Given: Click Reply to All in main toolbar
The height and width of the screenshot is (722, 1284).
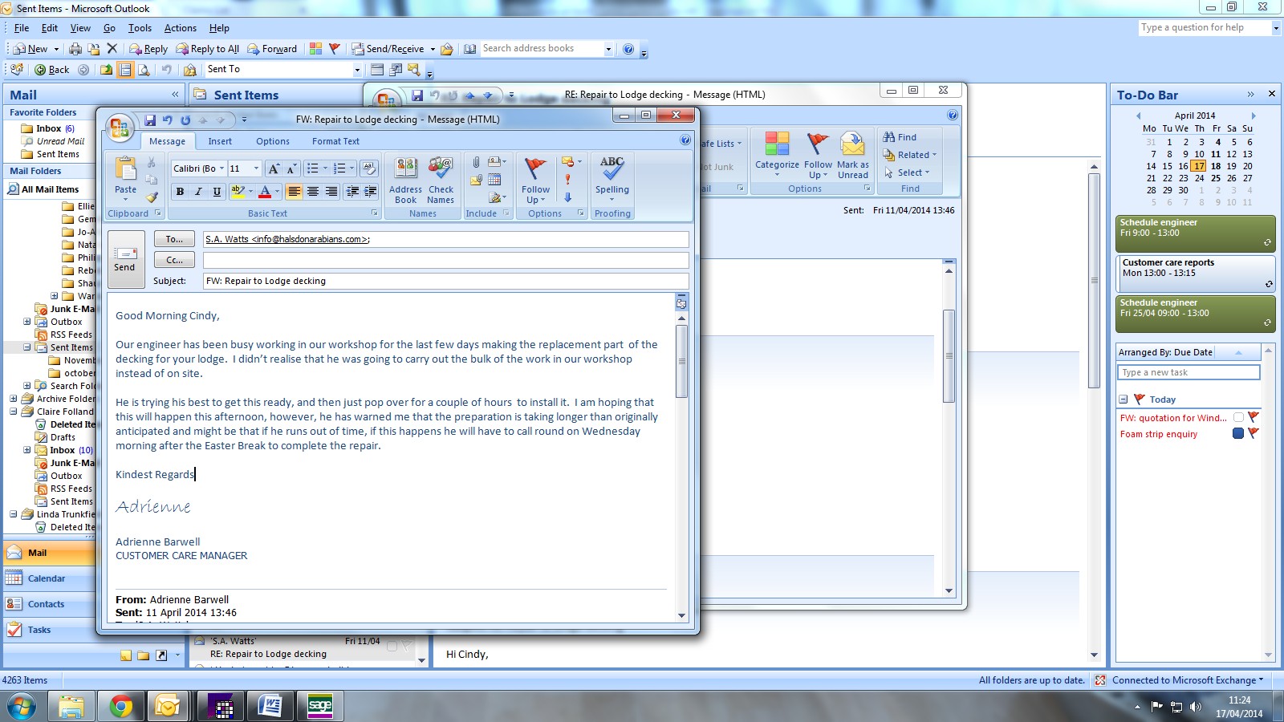Looking at the screenshot, I should 208,49.
